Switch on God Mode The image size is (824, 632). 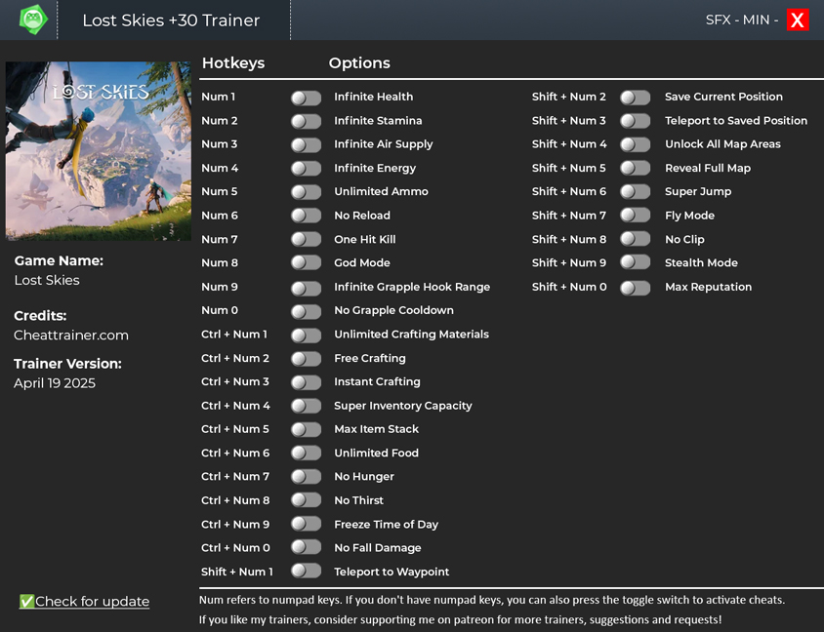click(306, 263)
